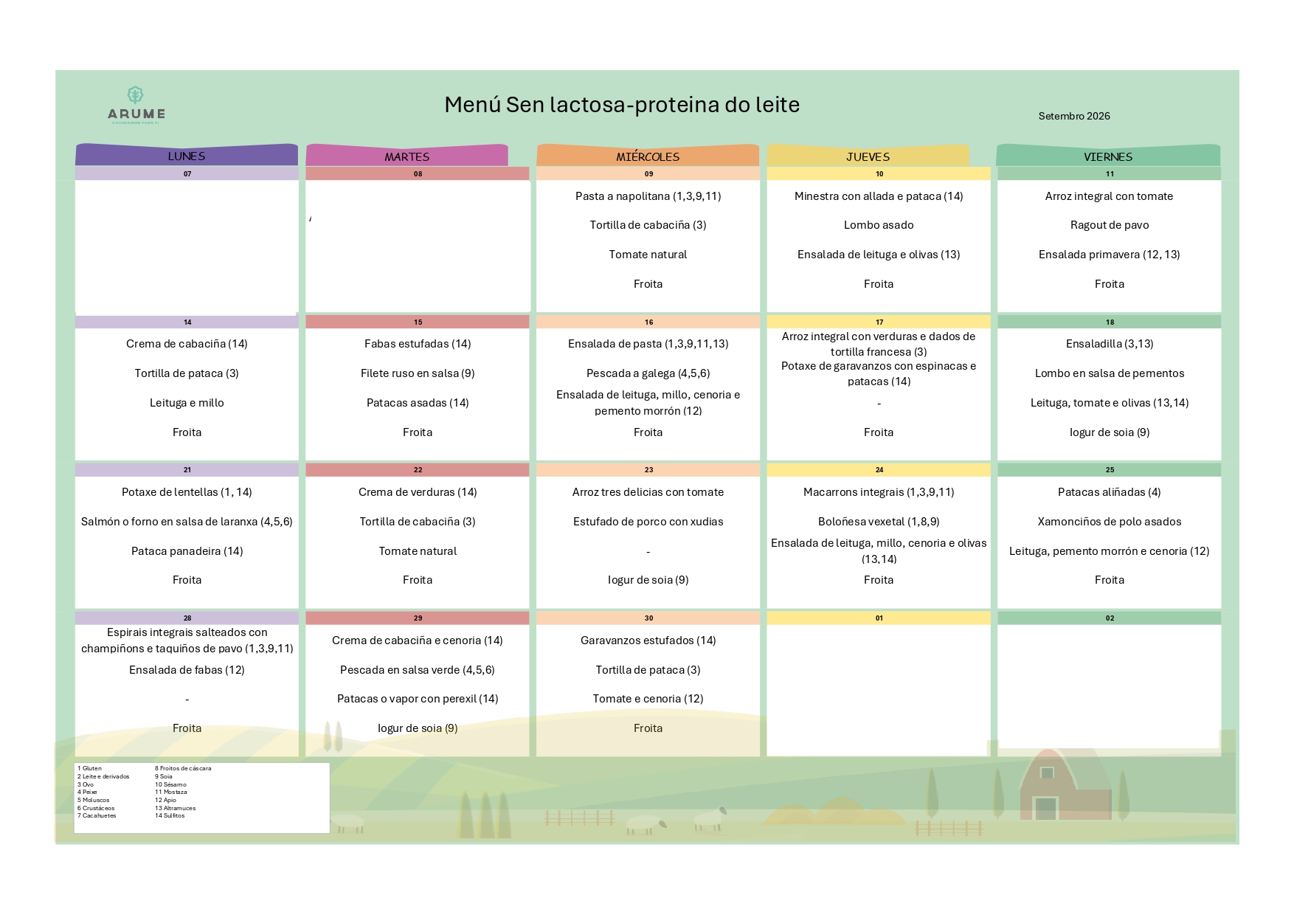Select the JUEVES column header
Viewport: 1294px width, 915px height.
pos(868,156)
